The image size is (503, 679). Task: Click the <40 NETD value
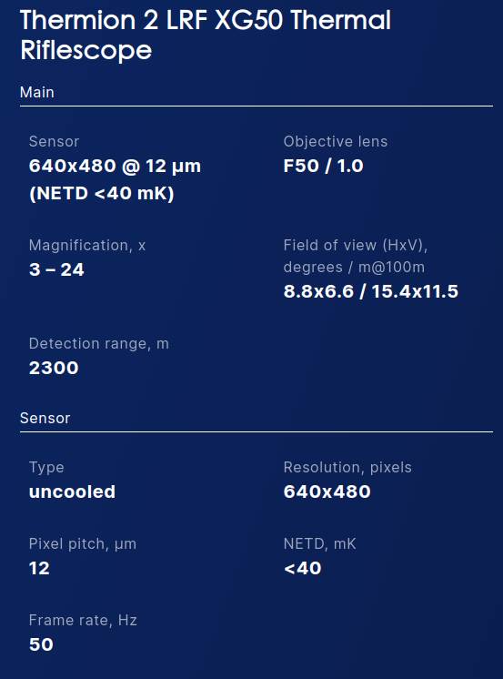(303, 568)
